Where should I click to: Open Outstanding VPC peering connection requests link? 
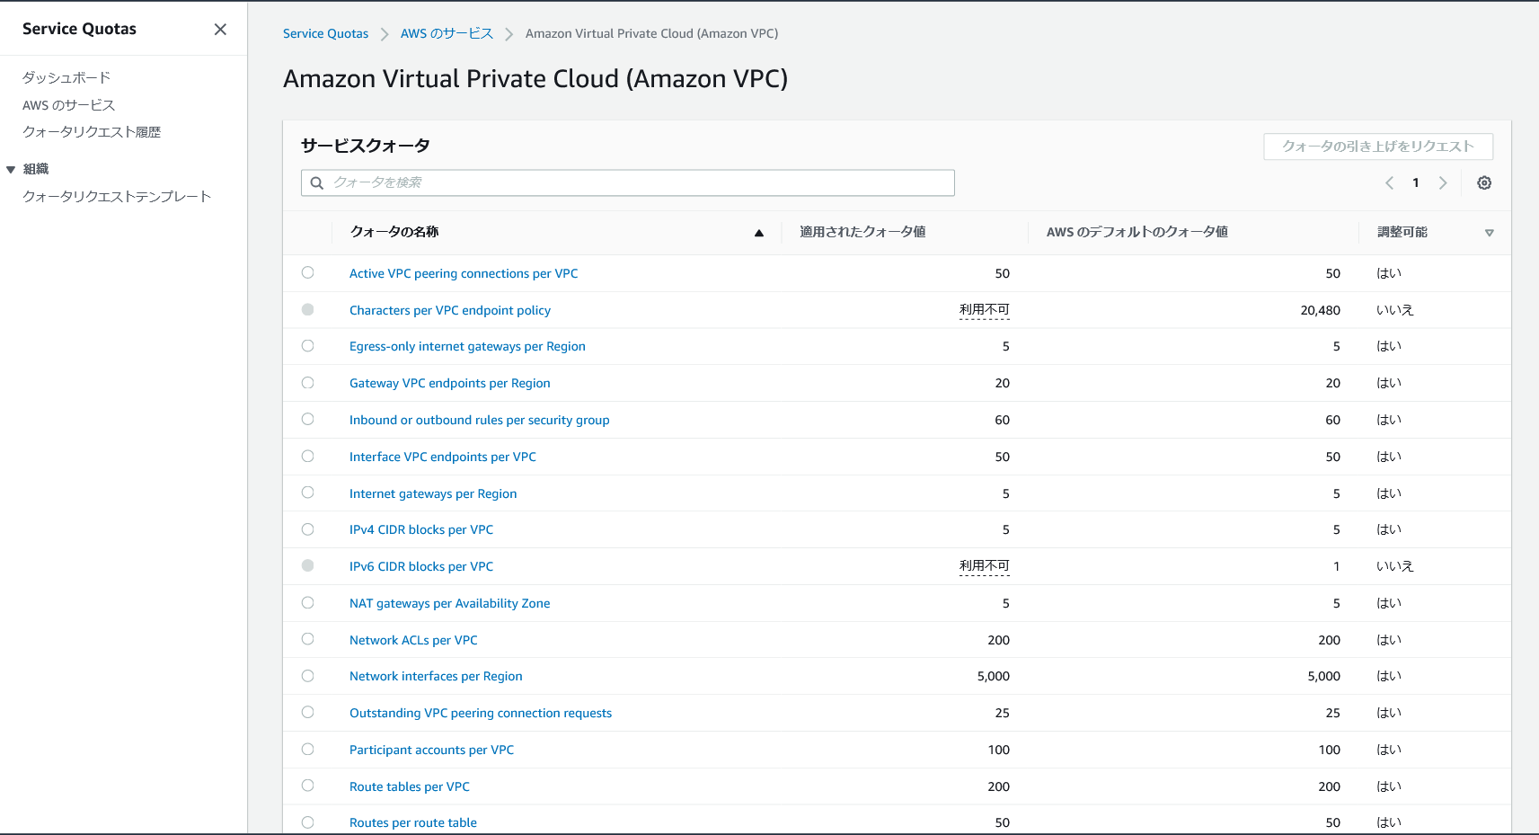[481, 713]
